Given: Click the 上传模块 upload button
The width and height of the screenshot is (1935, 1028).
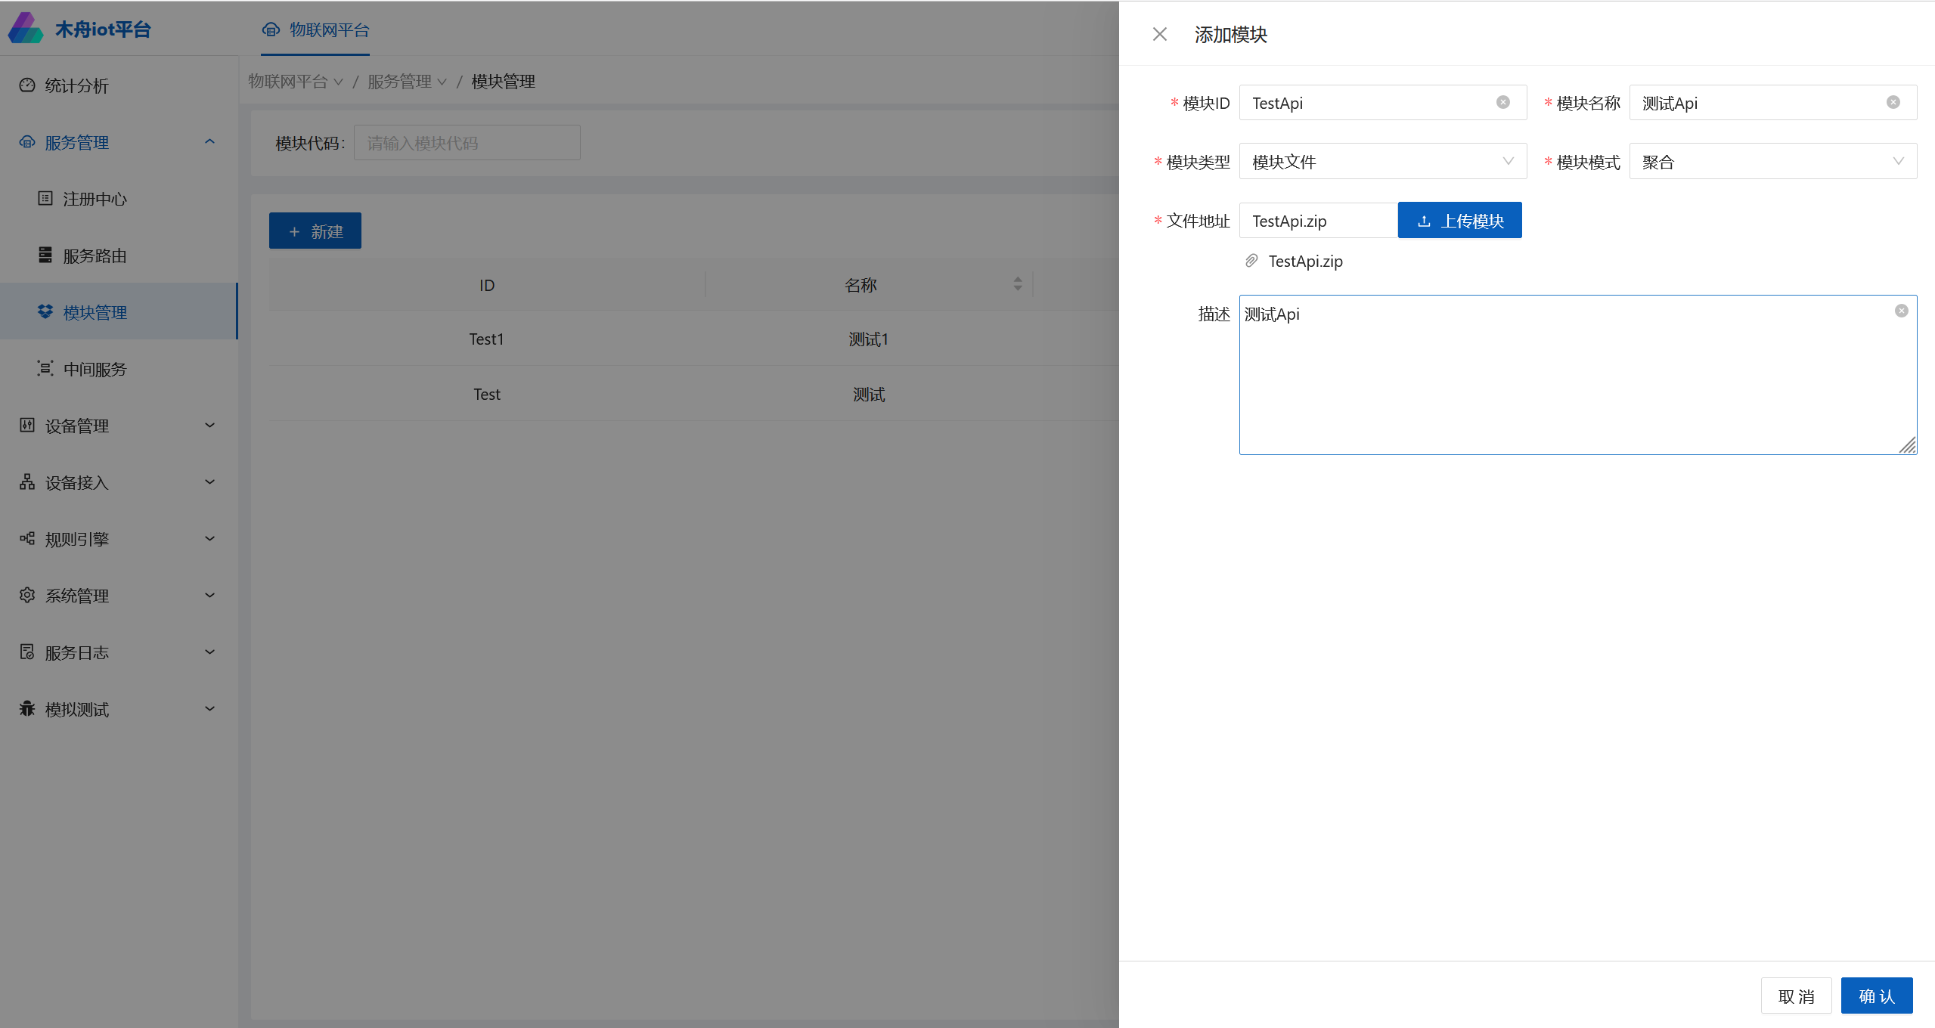Looking at the screenshot, I should (1459, 221).
